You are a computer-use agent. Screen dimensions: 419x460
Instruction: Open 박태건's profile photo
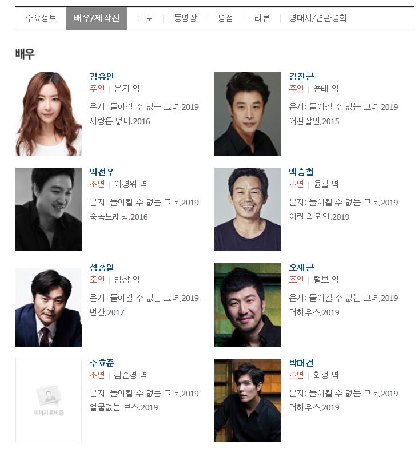tap(248, 400)
